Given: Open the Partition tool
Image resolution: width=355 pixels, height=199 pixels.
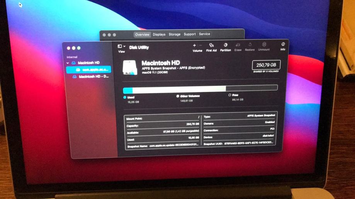Looking at the screenshot, I should tap(226, 47).
